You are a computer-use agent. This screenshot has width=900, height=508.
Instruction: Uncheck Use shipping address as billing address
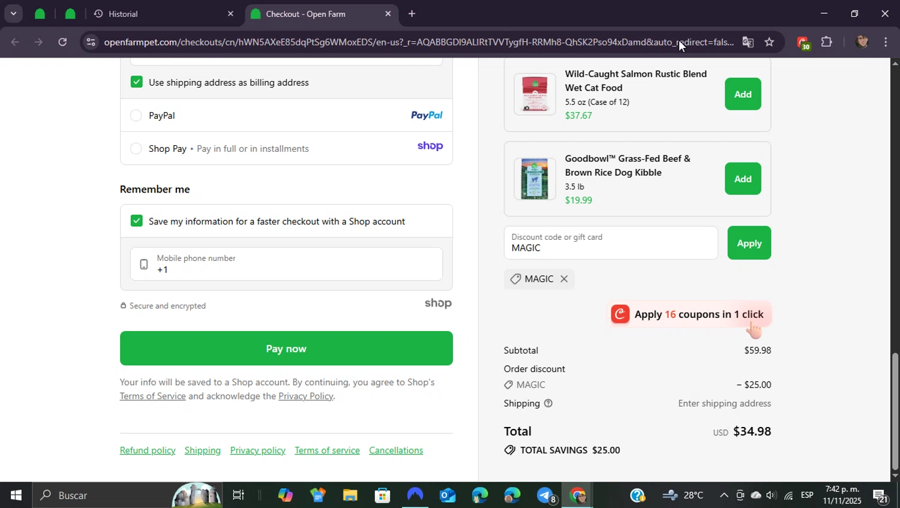(x=137, y=82)
